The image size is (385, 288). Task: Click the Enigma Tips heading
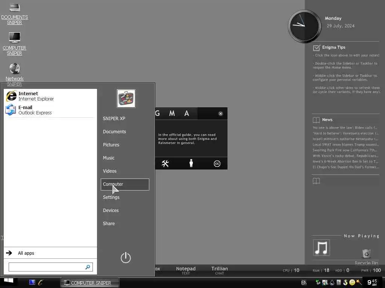point(334,47)
